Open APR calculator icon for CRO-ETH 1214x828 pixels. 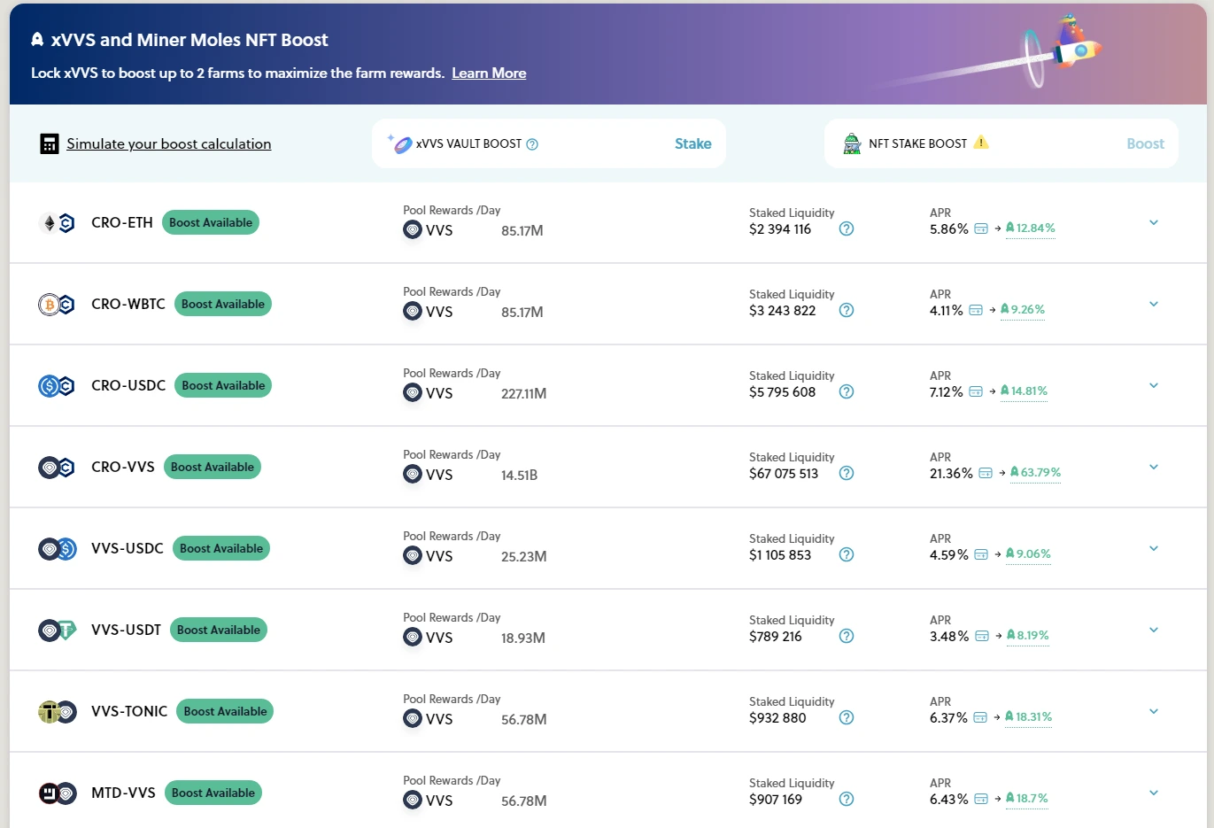tap(981, 229)
